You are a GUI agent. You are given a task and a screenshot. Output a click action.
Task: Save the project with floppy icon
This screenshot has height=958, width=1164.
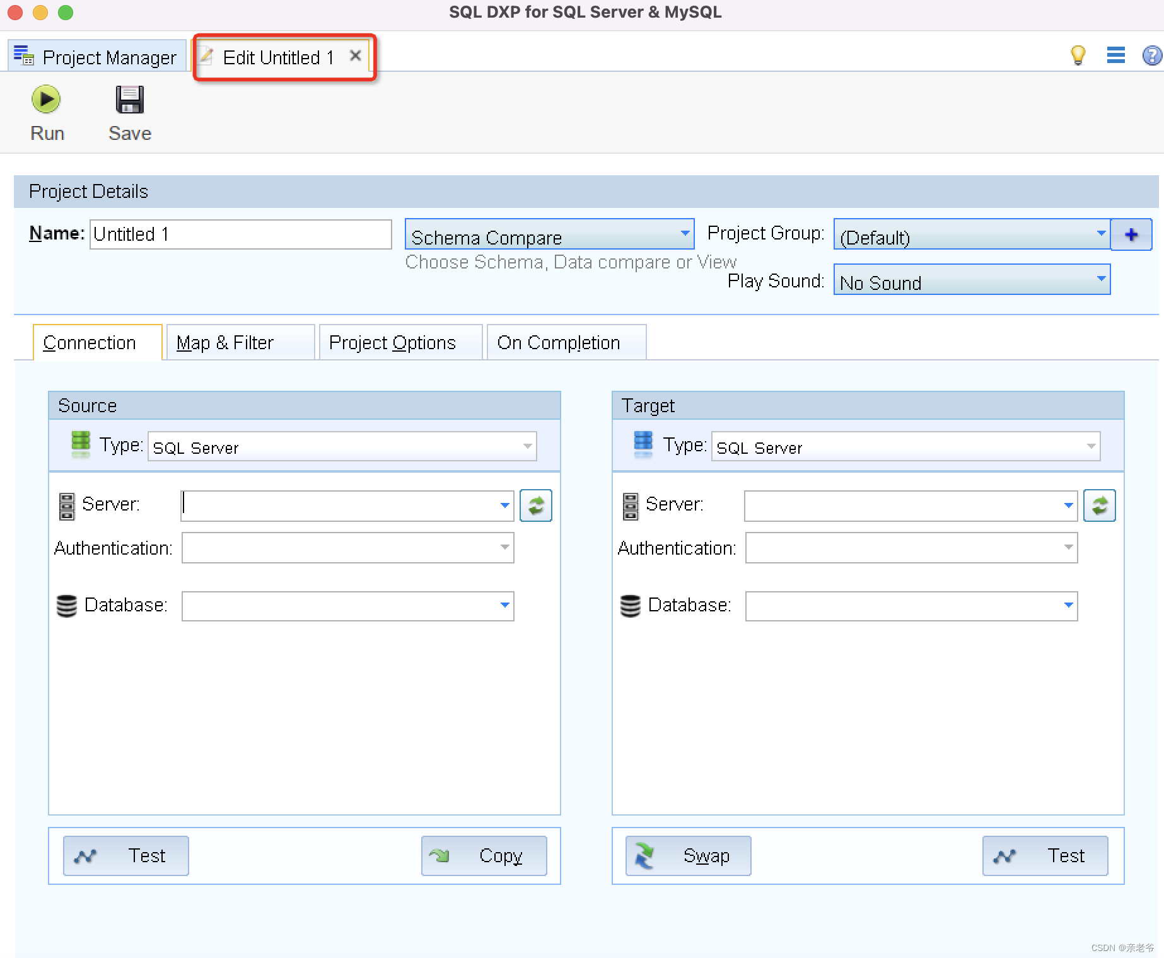[x=130, y=113]
